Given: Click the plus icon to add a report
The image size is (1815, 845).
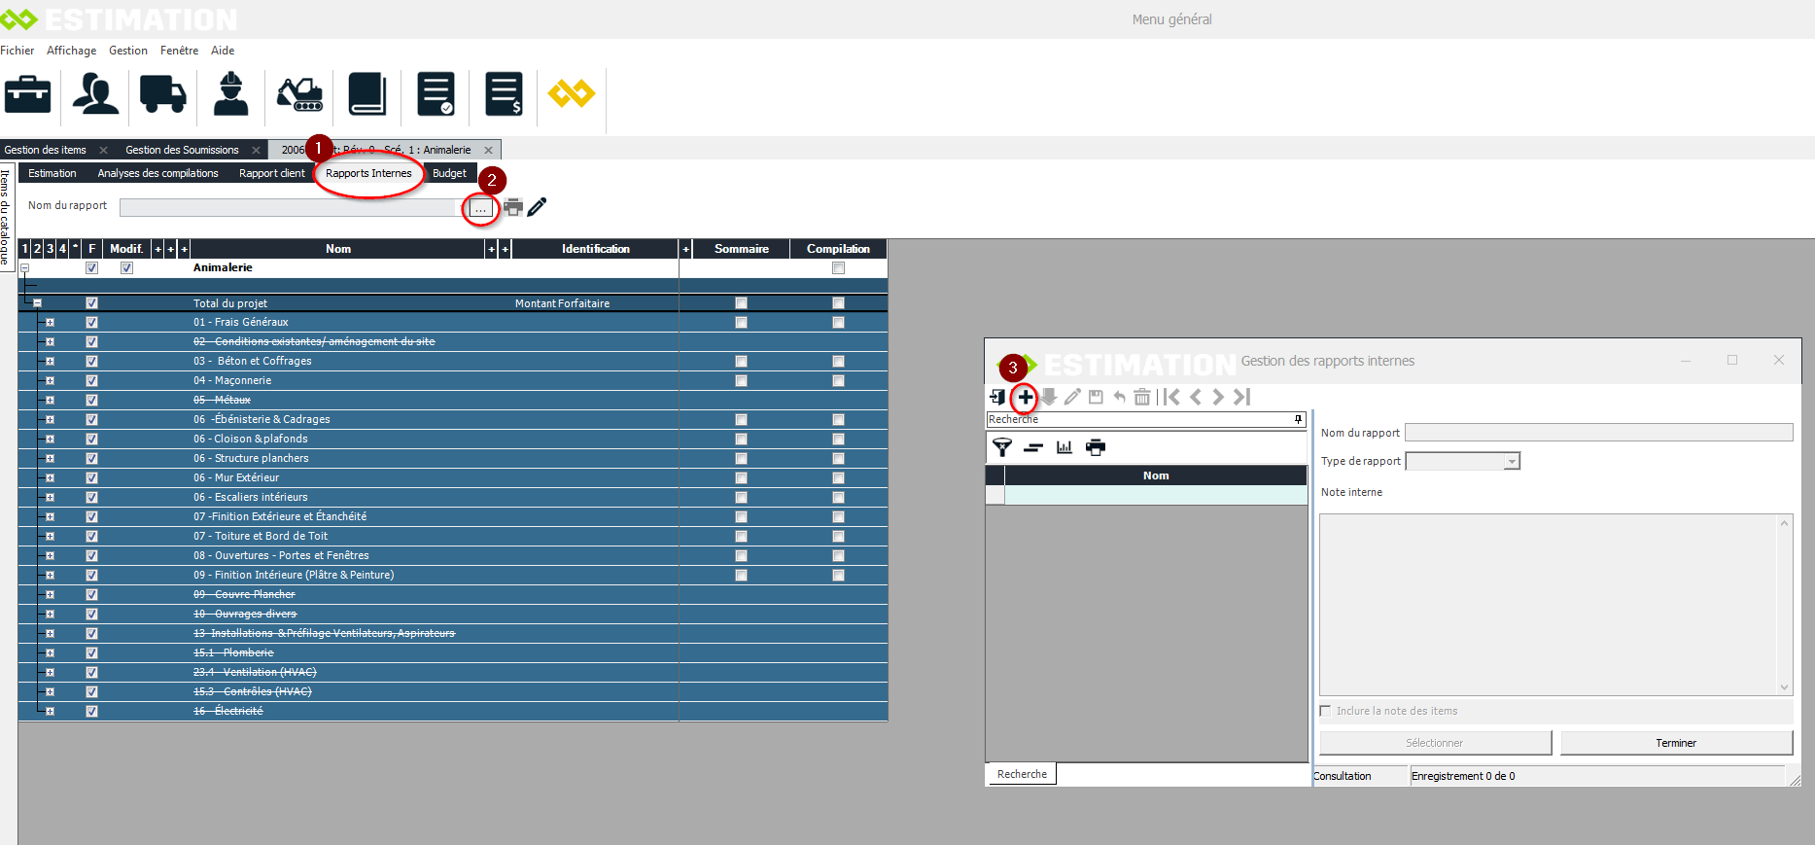Looking at the screenshot, I should click(x=1026, y=397).
